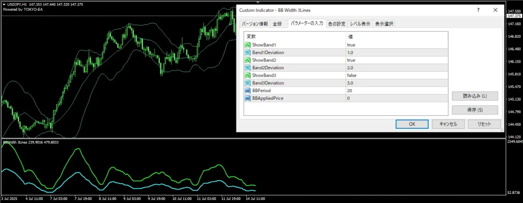Click the ShowBand2 boolean type icon
This screenshot has width=523, height=203.
(248, 60)
